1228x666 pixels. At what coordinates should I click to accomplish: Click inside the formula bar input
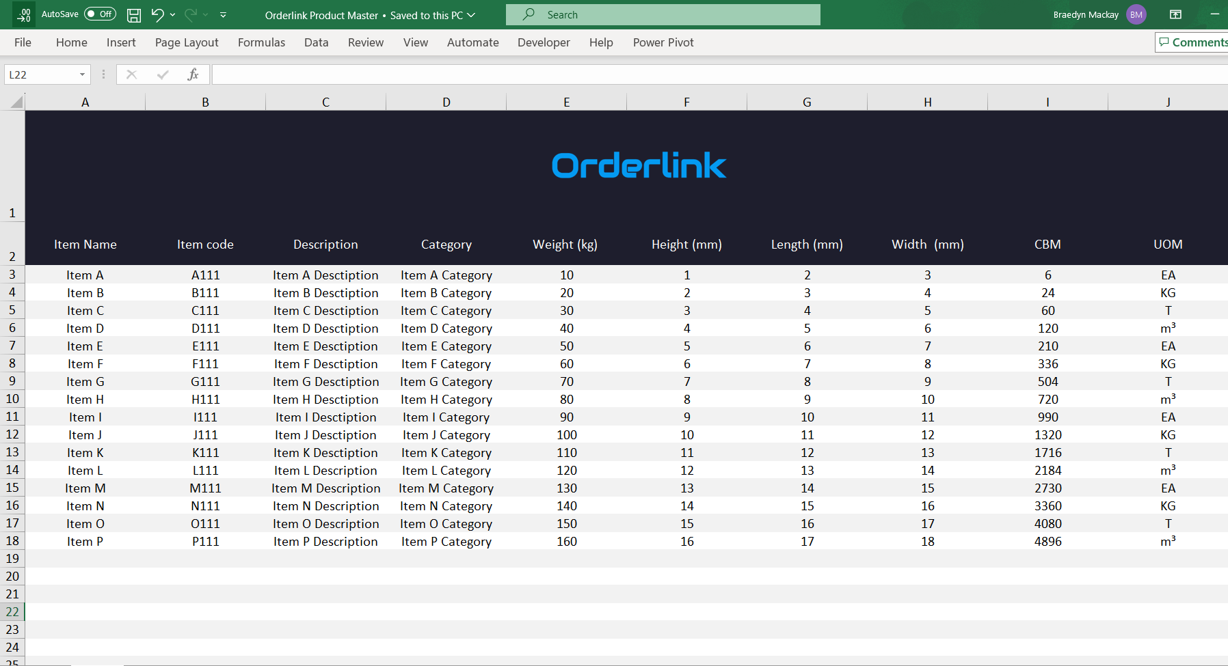[720, 74]
